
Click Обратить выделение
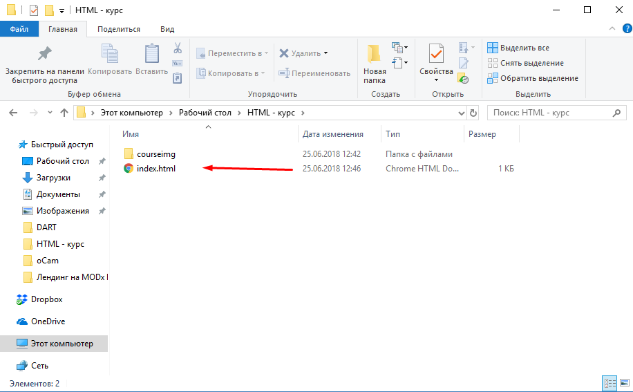[x=533, y=78]
